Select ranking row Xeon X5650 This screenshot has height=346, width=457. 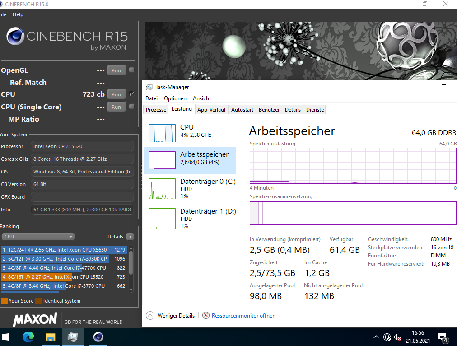[x=64, y=250]
